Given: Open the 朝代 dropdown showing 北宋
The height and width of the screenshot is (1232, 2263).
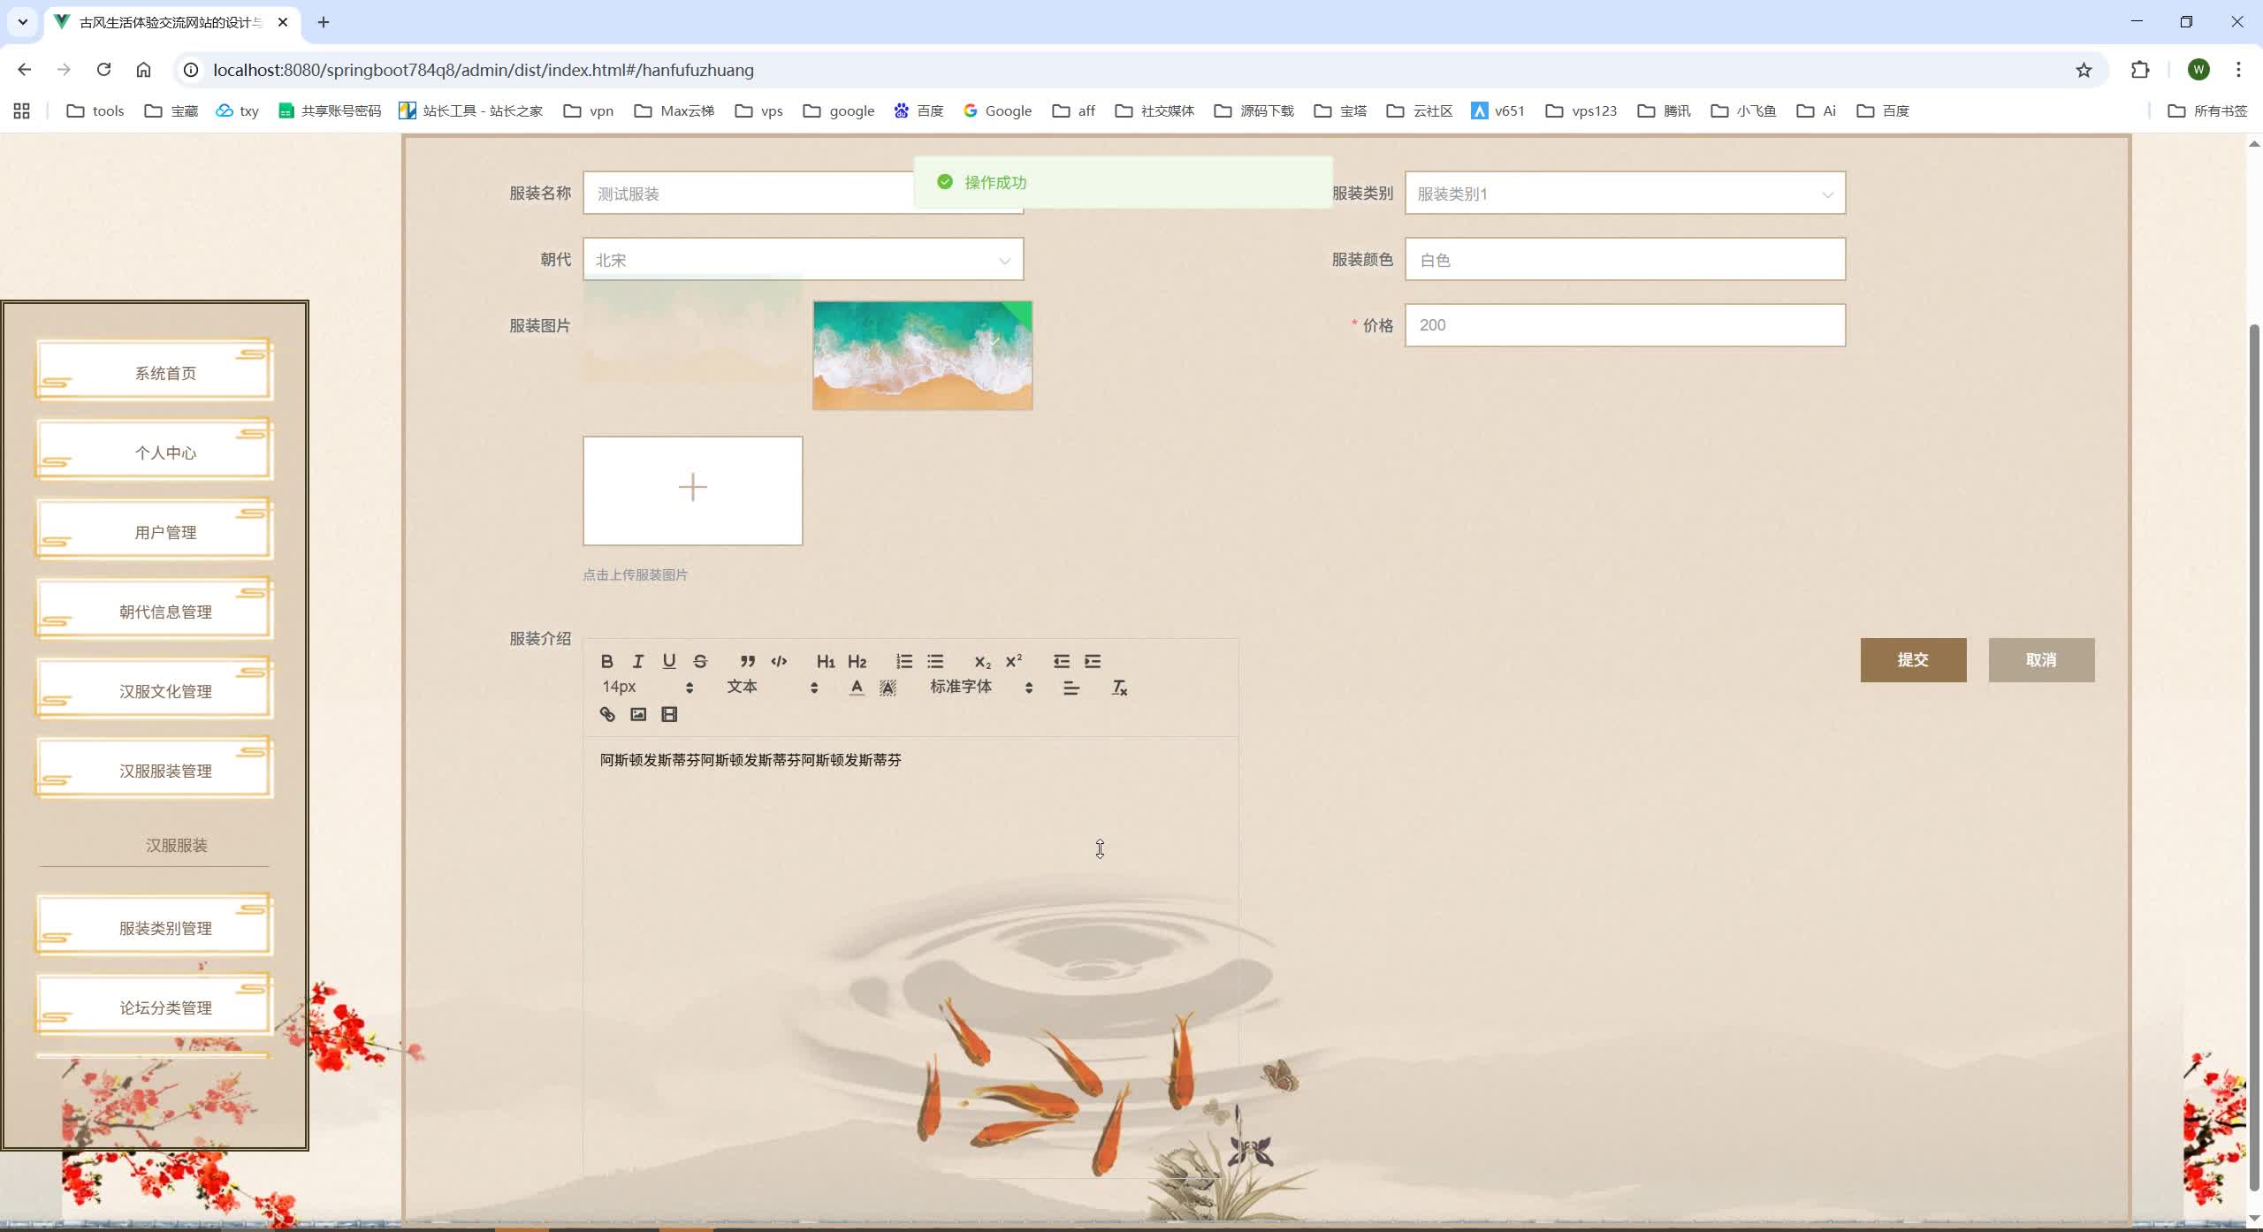Looking at the screenshot, I should point(801,259).
